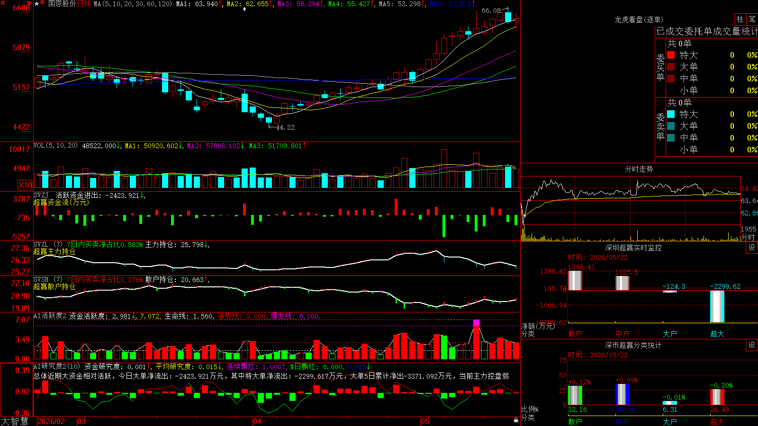Click the teal 大单 sell-order swatch
The height and width of the screenshot is (426, 758).
(671, 126)
